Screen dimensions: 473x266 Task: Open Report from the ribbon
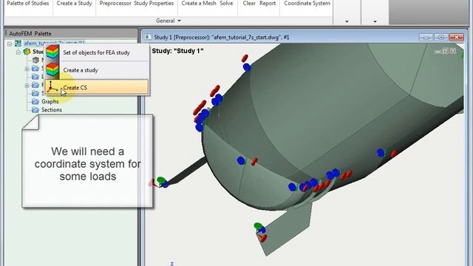coord(268,3)
